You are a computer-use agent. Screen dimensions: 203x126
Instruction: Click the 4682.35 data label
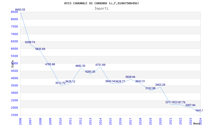(x=80, y=66)
